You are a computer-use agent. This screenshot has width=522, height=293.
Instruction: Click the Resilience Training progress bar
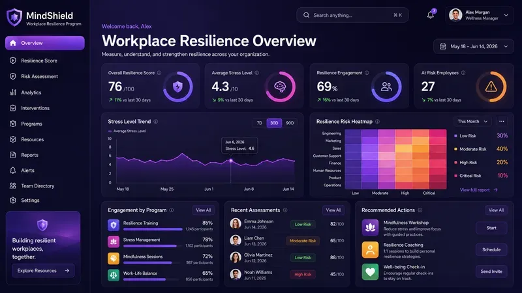[153, 229]
